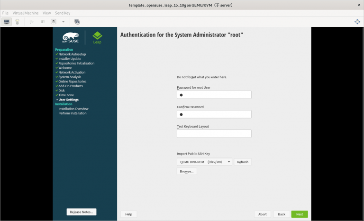This screenshot has height=221, width=364.
Task: Select Time Zone step
Action: (x=66, y=95)
